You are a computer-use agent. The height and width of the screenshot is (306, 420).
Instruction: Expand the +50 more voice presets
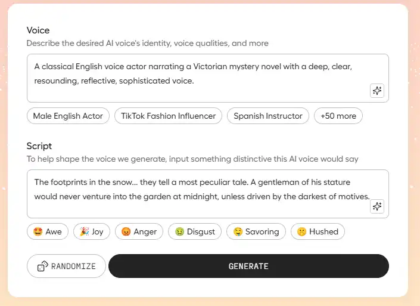[338, 116]
